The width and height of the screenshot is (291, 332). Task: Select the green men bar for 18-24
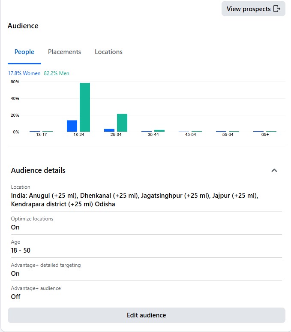tap(85, 107)
